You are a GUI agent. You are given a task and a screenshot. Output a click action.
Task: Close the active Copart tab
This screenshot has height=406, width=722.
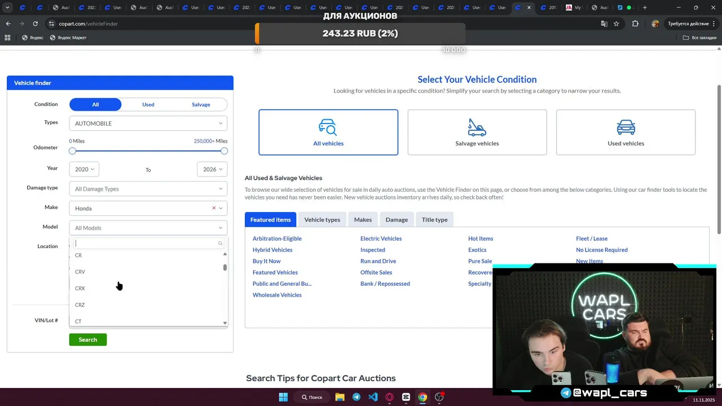click(529, 8)
